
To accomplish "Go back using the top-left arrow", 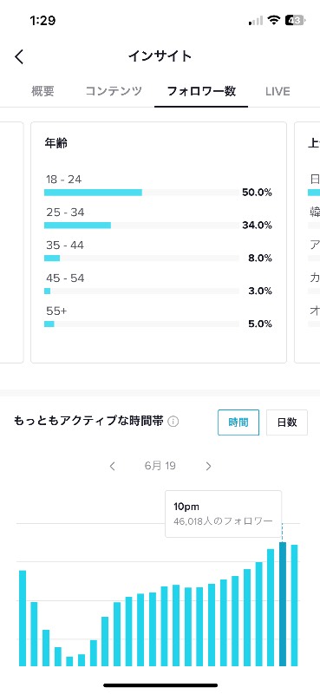I will (x=19, y=56).
